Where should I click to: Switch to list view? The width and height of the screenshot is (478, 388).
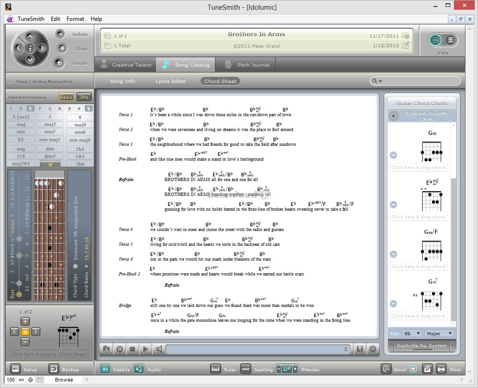tap(450, 40)
